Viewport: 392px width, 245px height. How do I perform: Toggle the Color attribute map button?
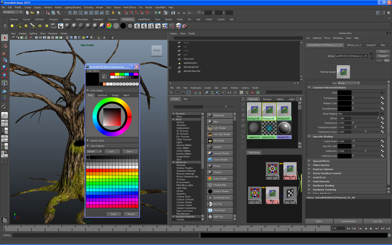click(382, 93)
